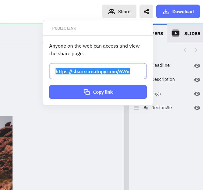Hide the Description layer

pos(197,80)
